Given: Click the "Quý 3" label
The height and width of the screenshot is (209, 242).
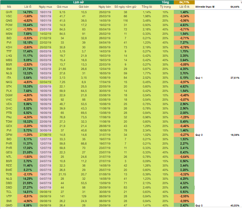Looking at the screenshot, I should coord(199,205).
